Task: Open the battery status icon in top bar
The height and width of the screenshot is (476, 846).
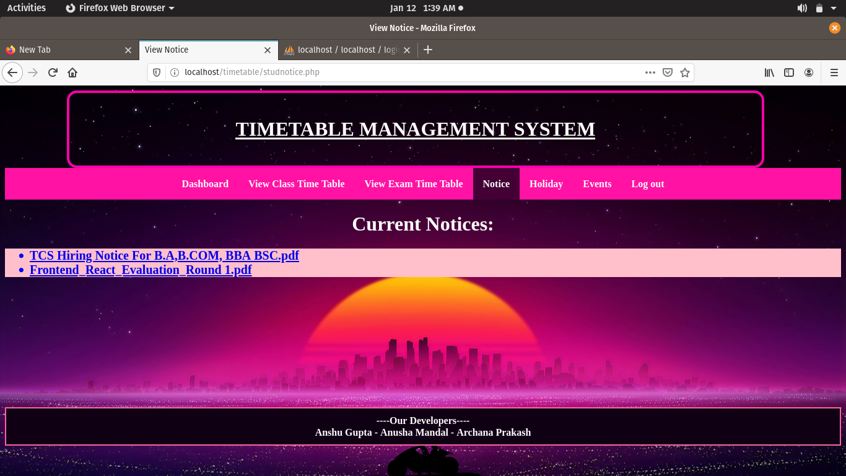Action: pos(819,8)
